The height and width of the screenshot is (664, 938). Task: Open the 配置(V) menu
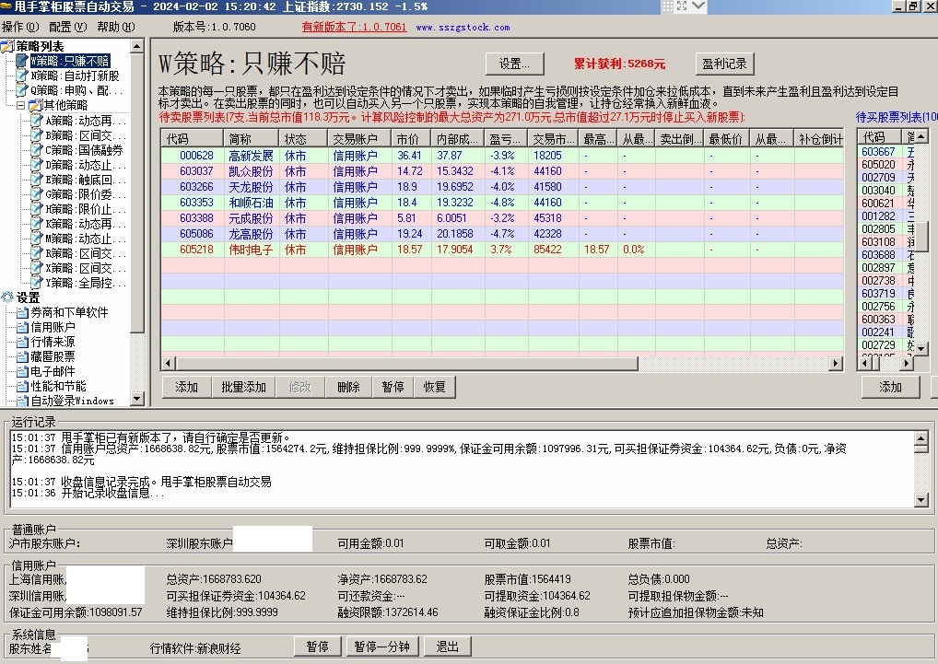[x=67, y=27]
